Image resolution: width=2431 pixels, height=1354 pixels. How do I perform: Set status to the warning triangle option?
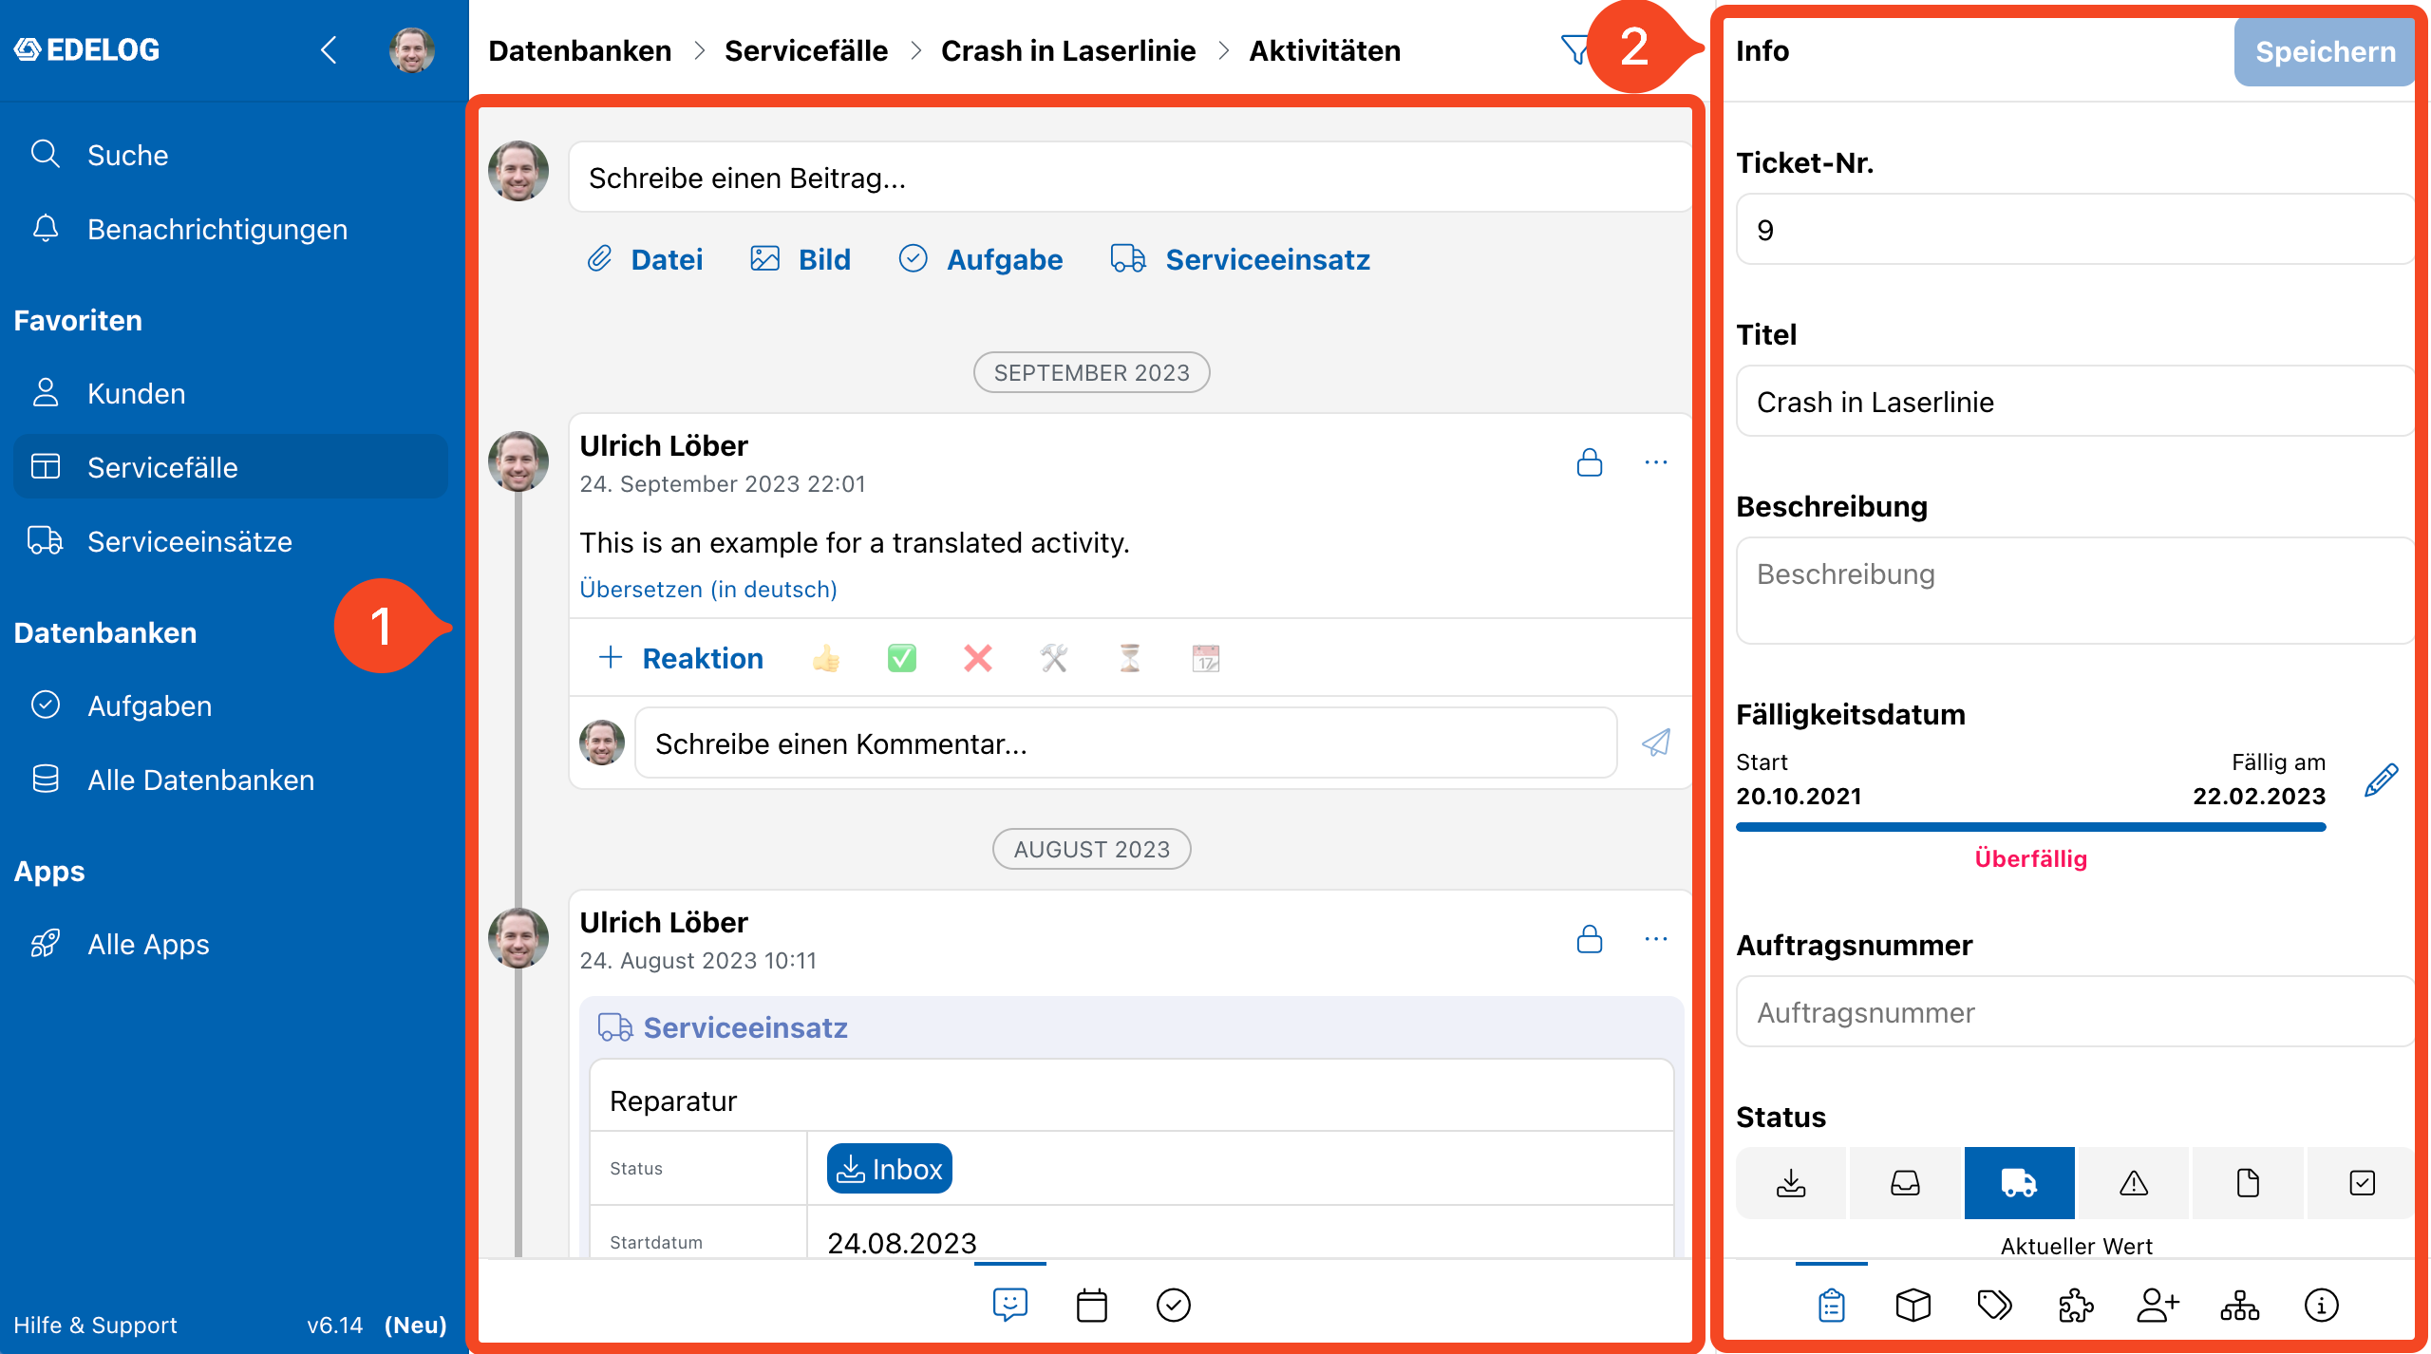coord(2134,1182)
